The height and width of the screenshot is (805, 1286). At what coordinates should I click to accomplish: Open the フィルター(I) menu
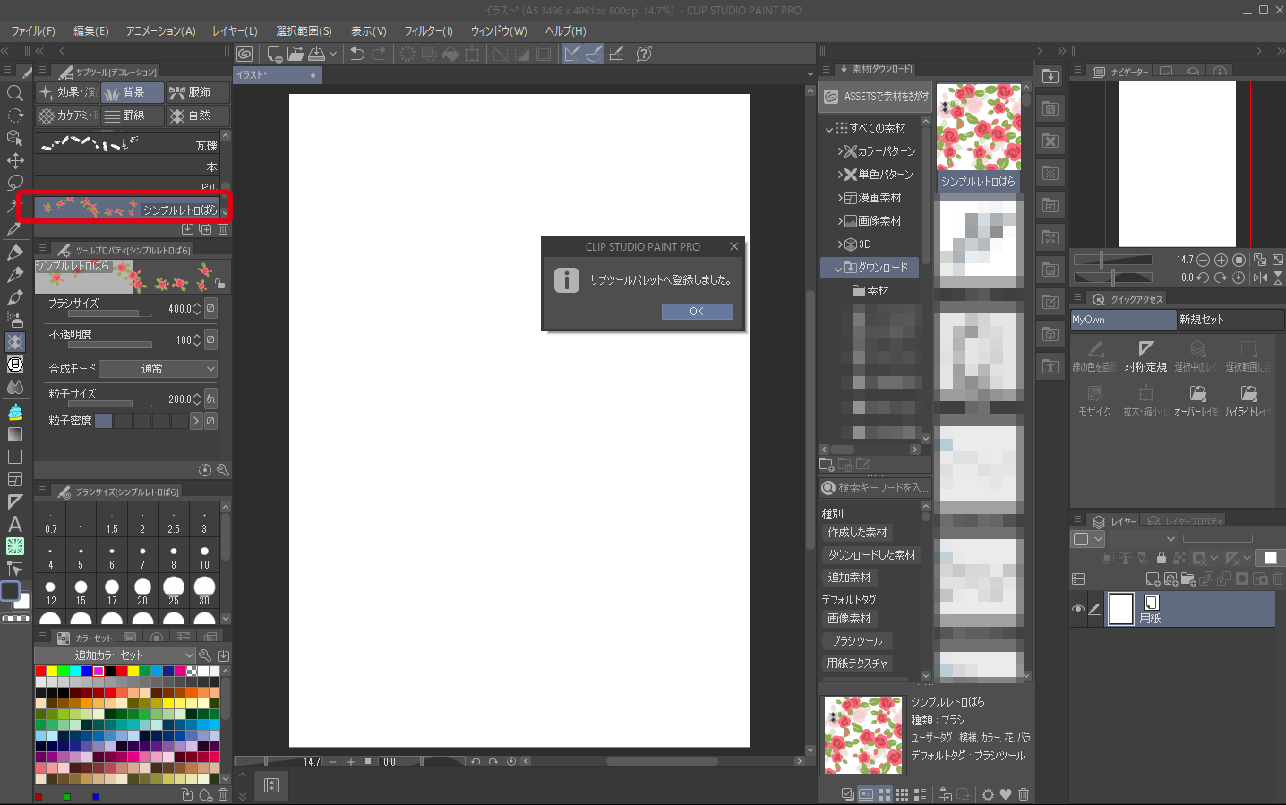click(428, 30)
